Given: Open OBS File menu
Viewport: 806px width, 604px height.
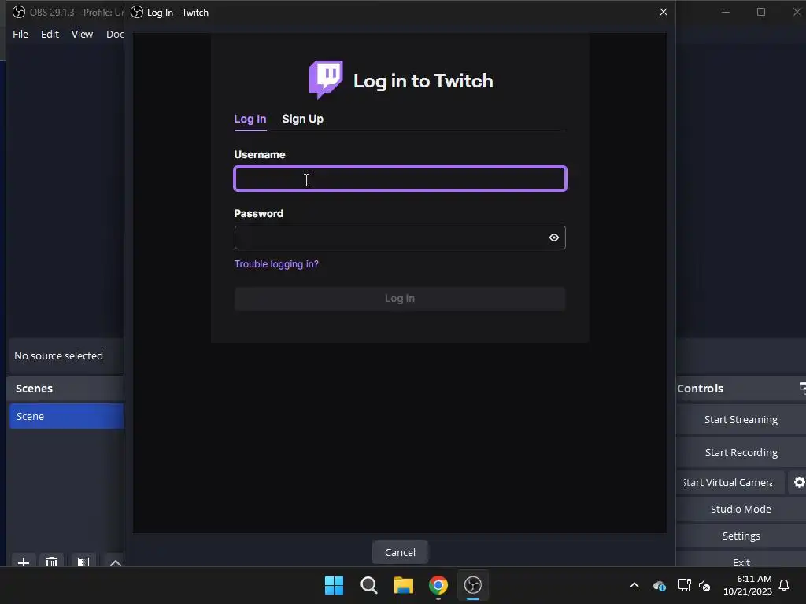Looking at the screenshot, I should 20,34.
